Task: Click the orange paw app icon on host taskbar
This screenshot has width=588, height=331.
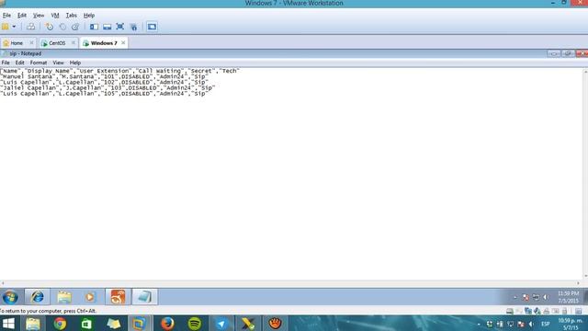Action: (275, 324)
